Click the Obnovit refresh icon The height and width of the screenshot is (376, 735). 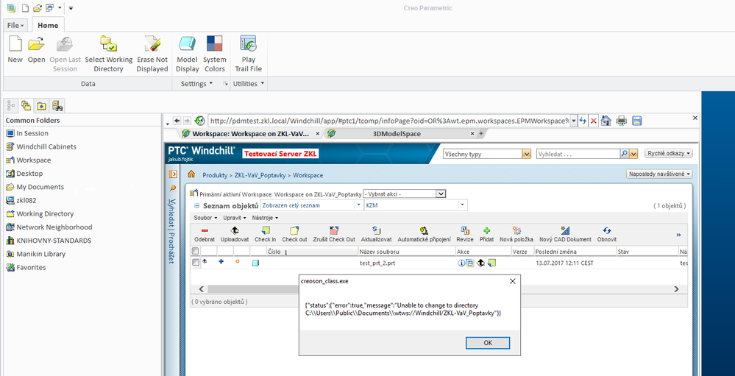click(606, 231)
